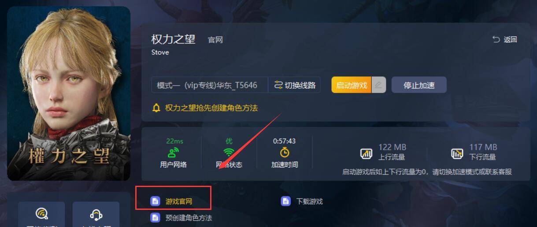Open the 权力之望抢先创建角色方法 link
The height and width of the screenshot is (227, 537).
211,108
